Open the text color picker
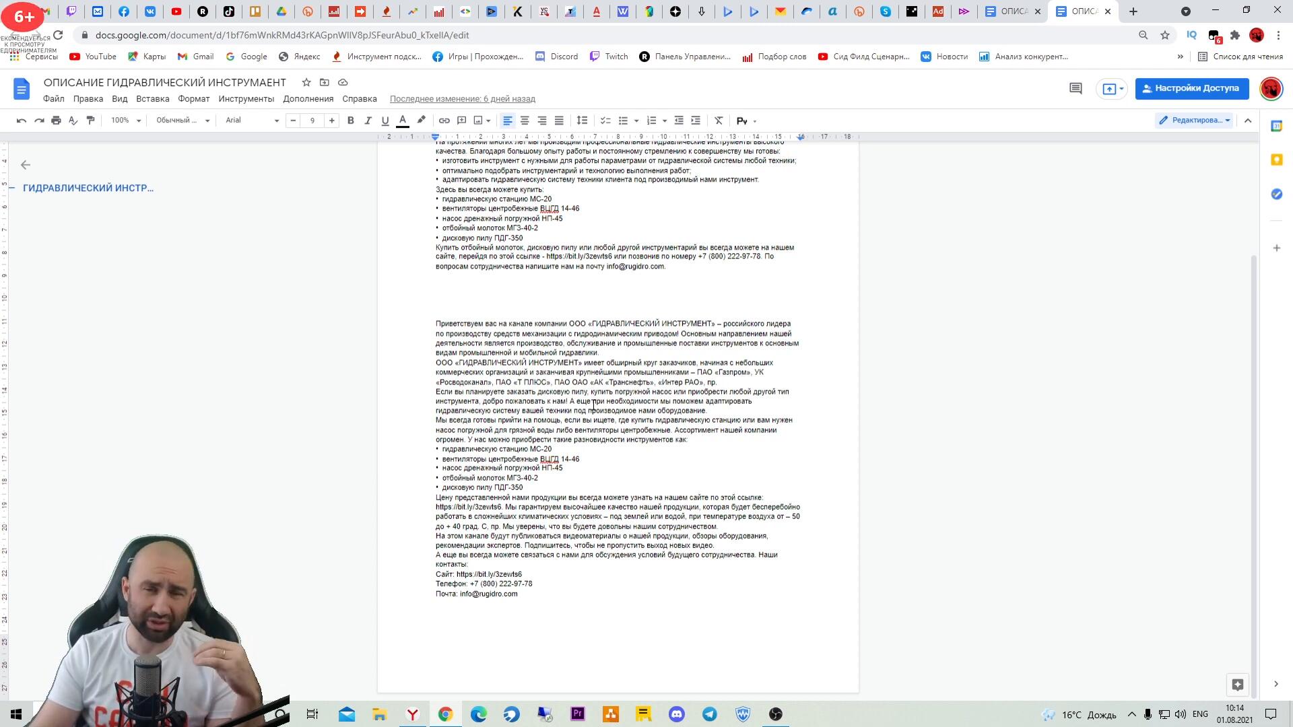Screen dimensions: 1293x727 pos(403,120)
